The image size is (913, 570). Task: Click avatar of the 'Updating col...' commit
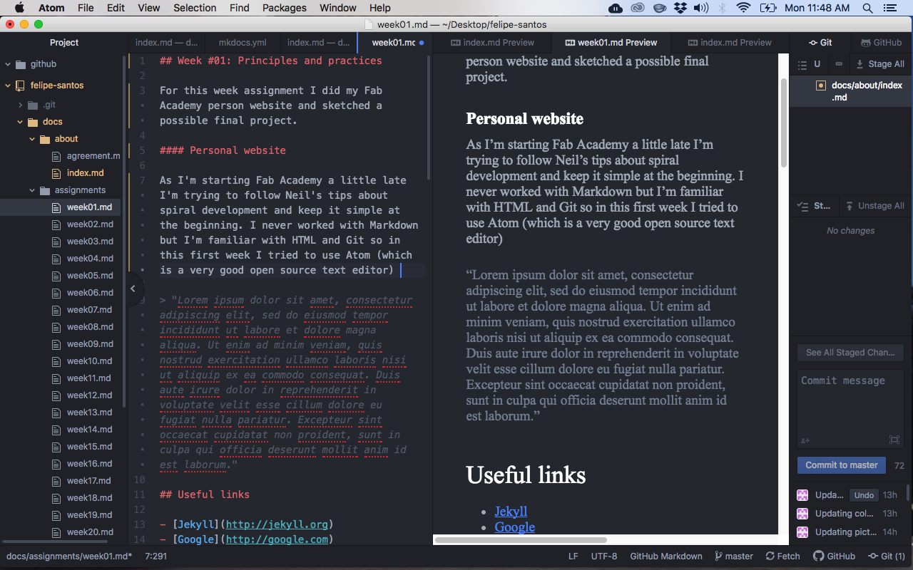(802, 514)
